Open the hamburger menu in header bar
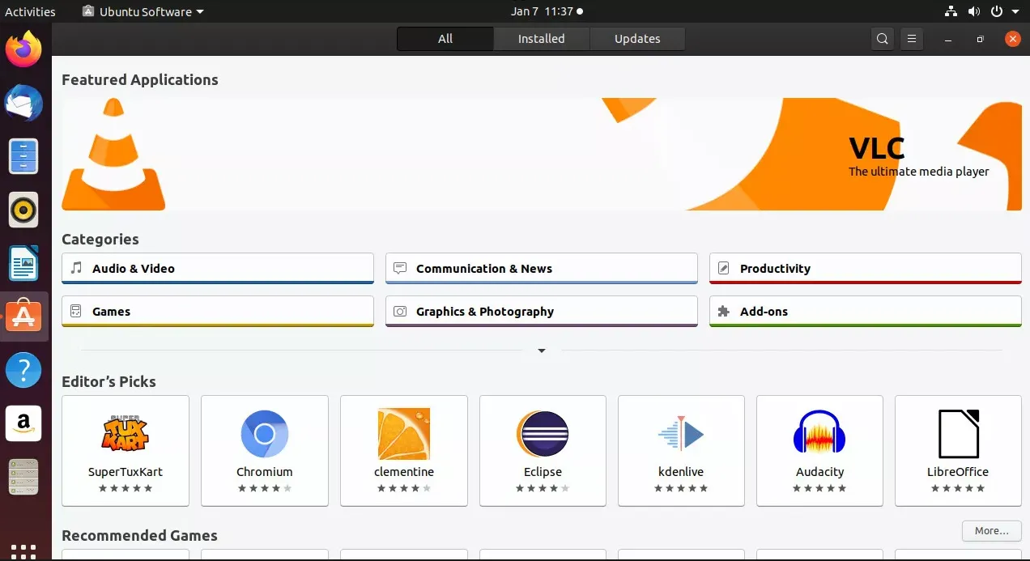The image size is (1030, 561). click(912, 39)
